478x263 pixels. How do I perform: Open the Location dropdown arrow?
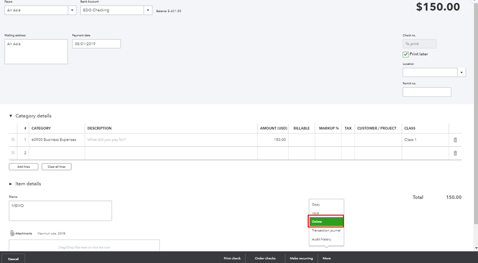462,73
